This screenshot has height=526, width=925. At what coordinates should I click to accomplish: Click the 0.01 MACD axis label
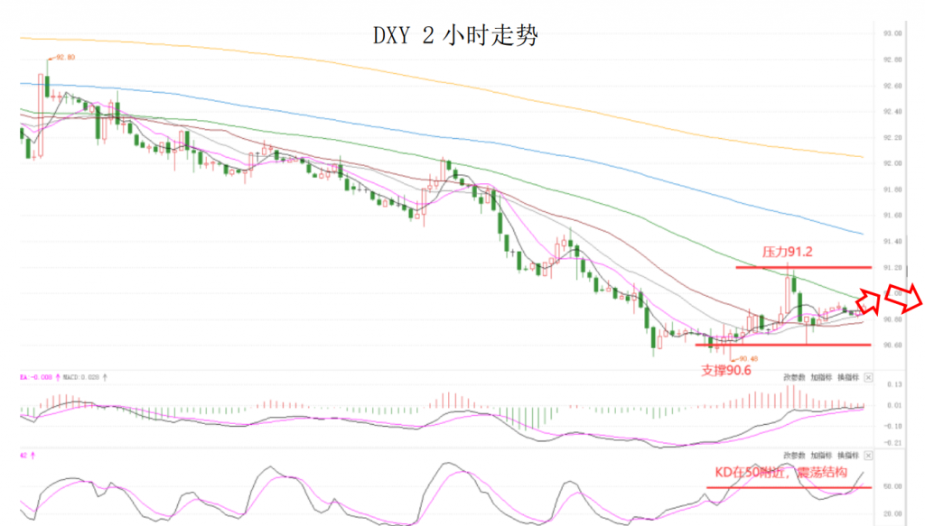[894, 405]
